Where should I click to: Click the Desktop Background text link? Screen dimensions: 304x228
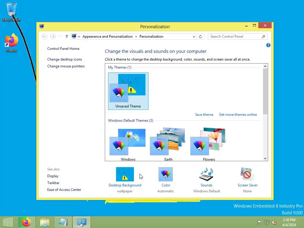coord(125,185)
